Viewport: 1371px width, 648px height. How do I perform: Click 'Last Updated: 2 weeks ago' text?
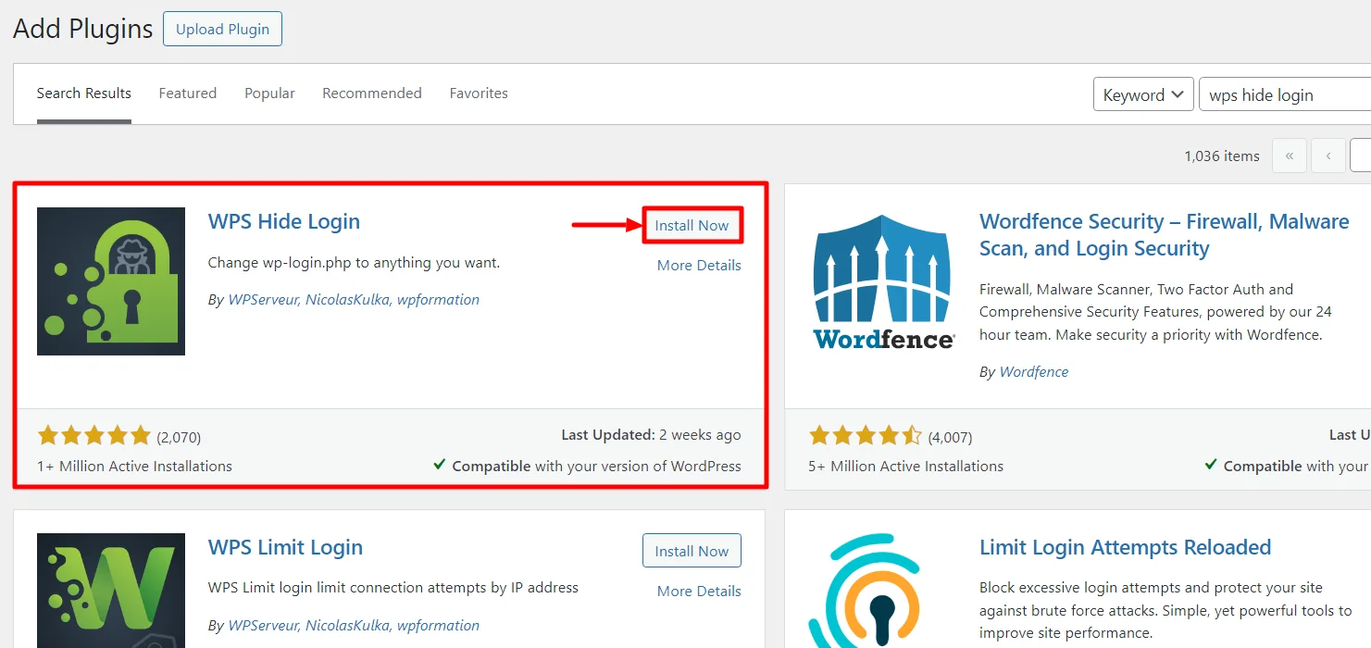click(x=651, y=435)
